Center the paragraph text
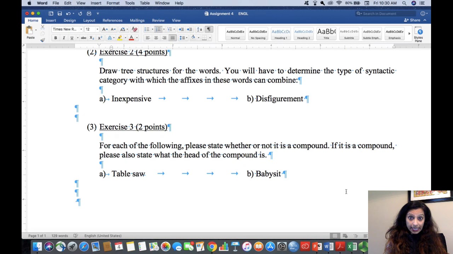This screenshot has height=254, width=453. [156, 38]
